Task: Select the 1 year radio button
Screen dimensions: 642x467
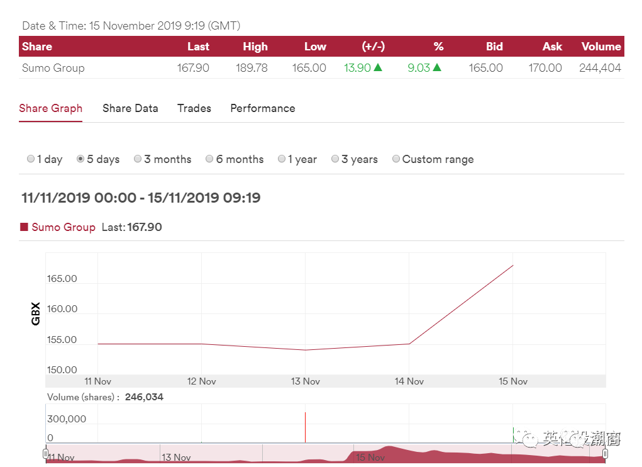Action: [x=282, y=159]
